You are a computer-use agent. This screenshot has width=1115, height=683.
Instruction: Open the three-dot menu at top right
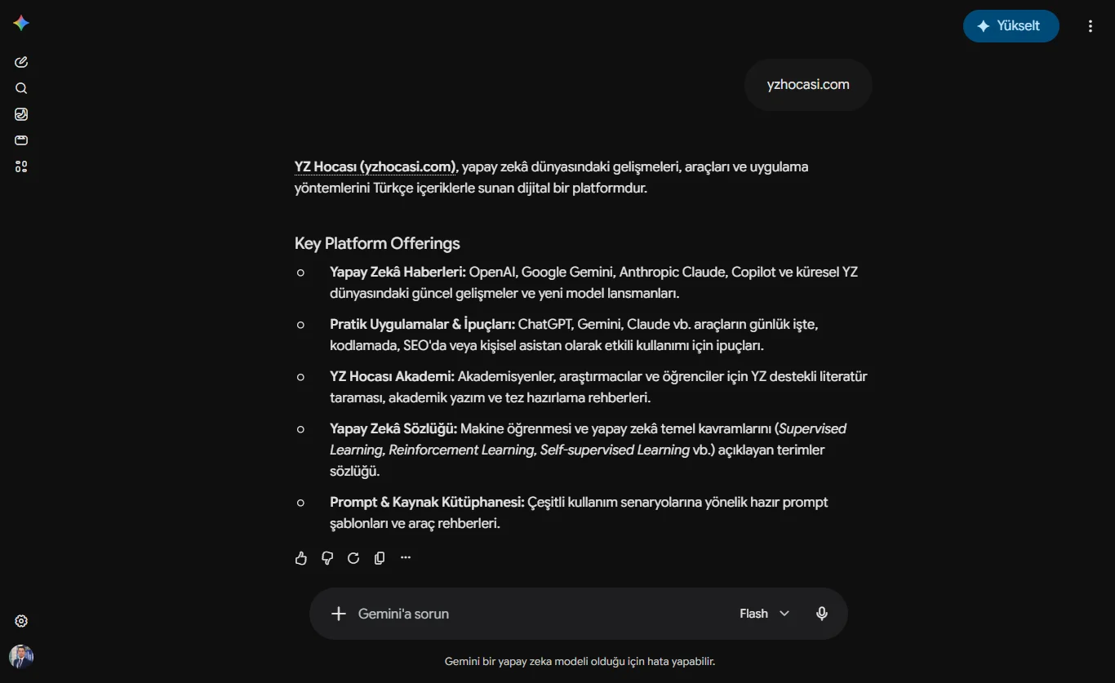(1091, 26)
